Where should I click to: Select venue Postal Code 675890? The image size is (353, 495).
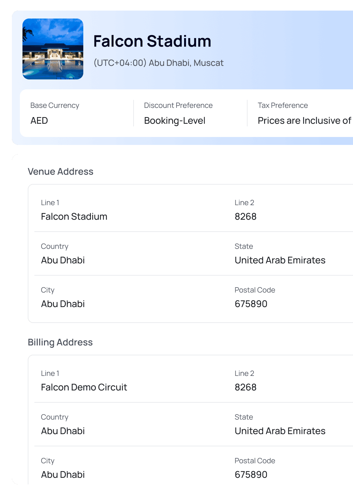point(251,304)
